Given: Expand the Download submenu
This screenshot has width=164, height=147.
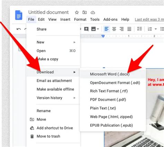Looking at the screenshot, I should (53, 72).
